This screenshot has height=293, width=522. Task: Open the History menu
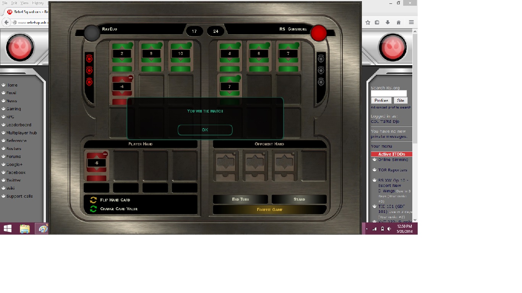coord(38,3)
